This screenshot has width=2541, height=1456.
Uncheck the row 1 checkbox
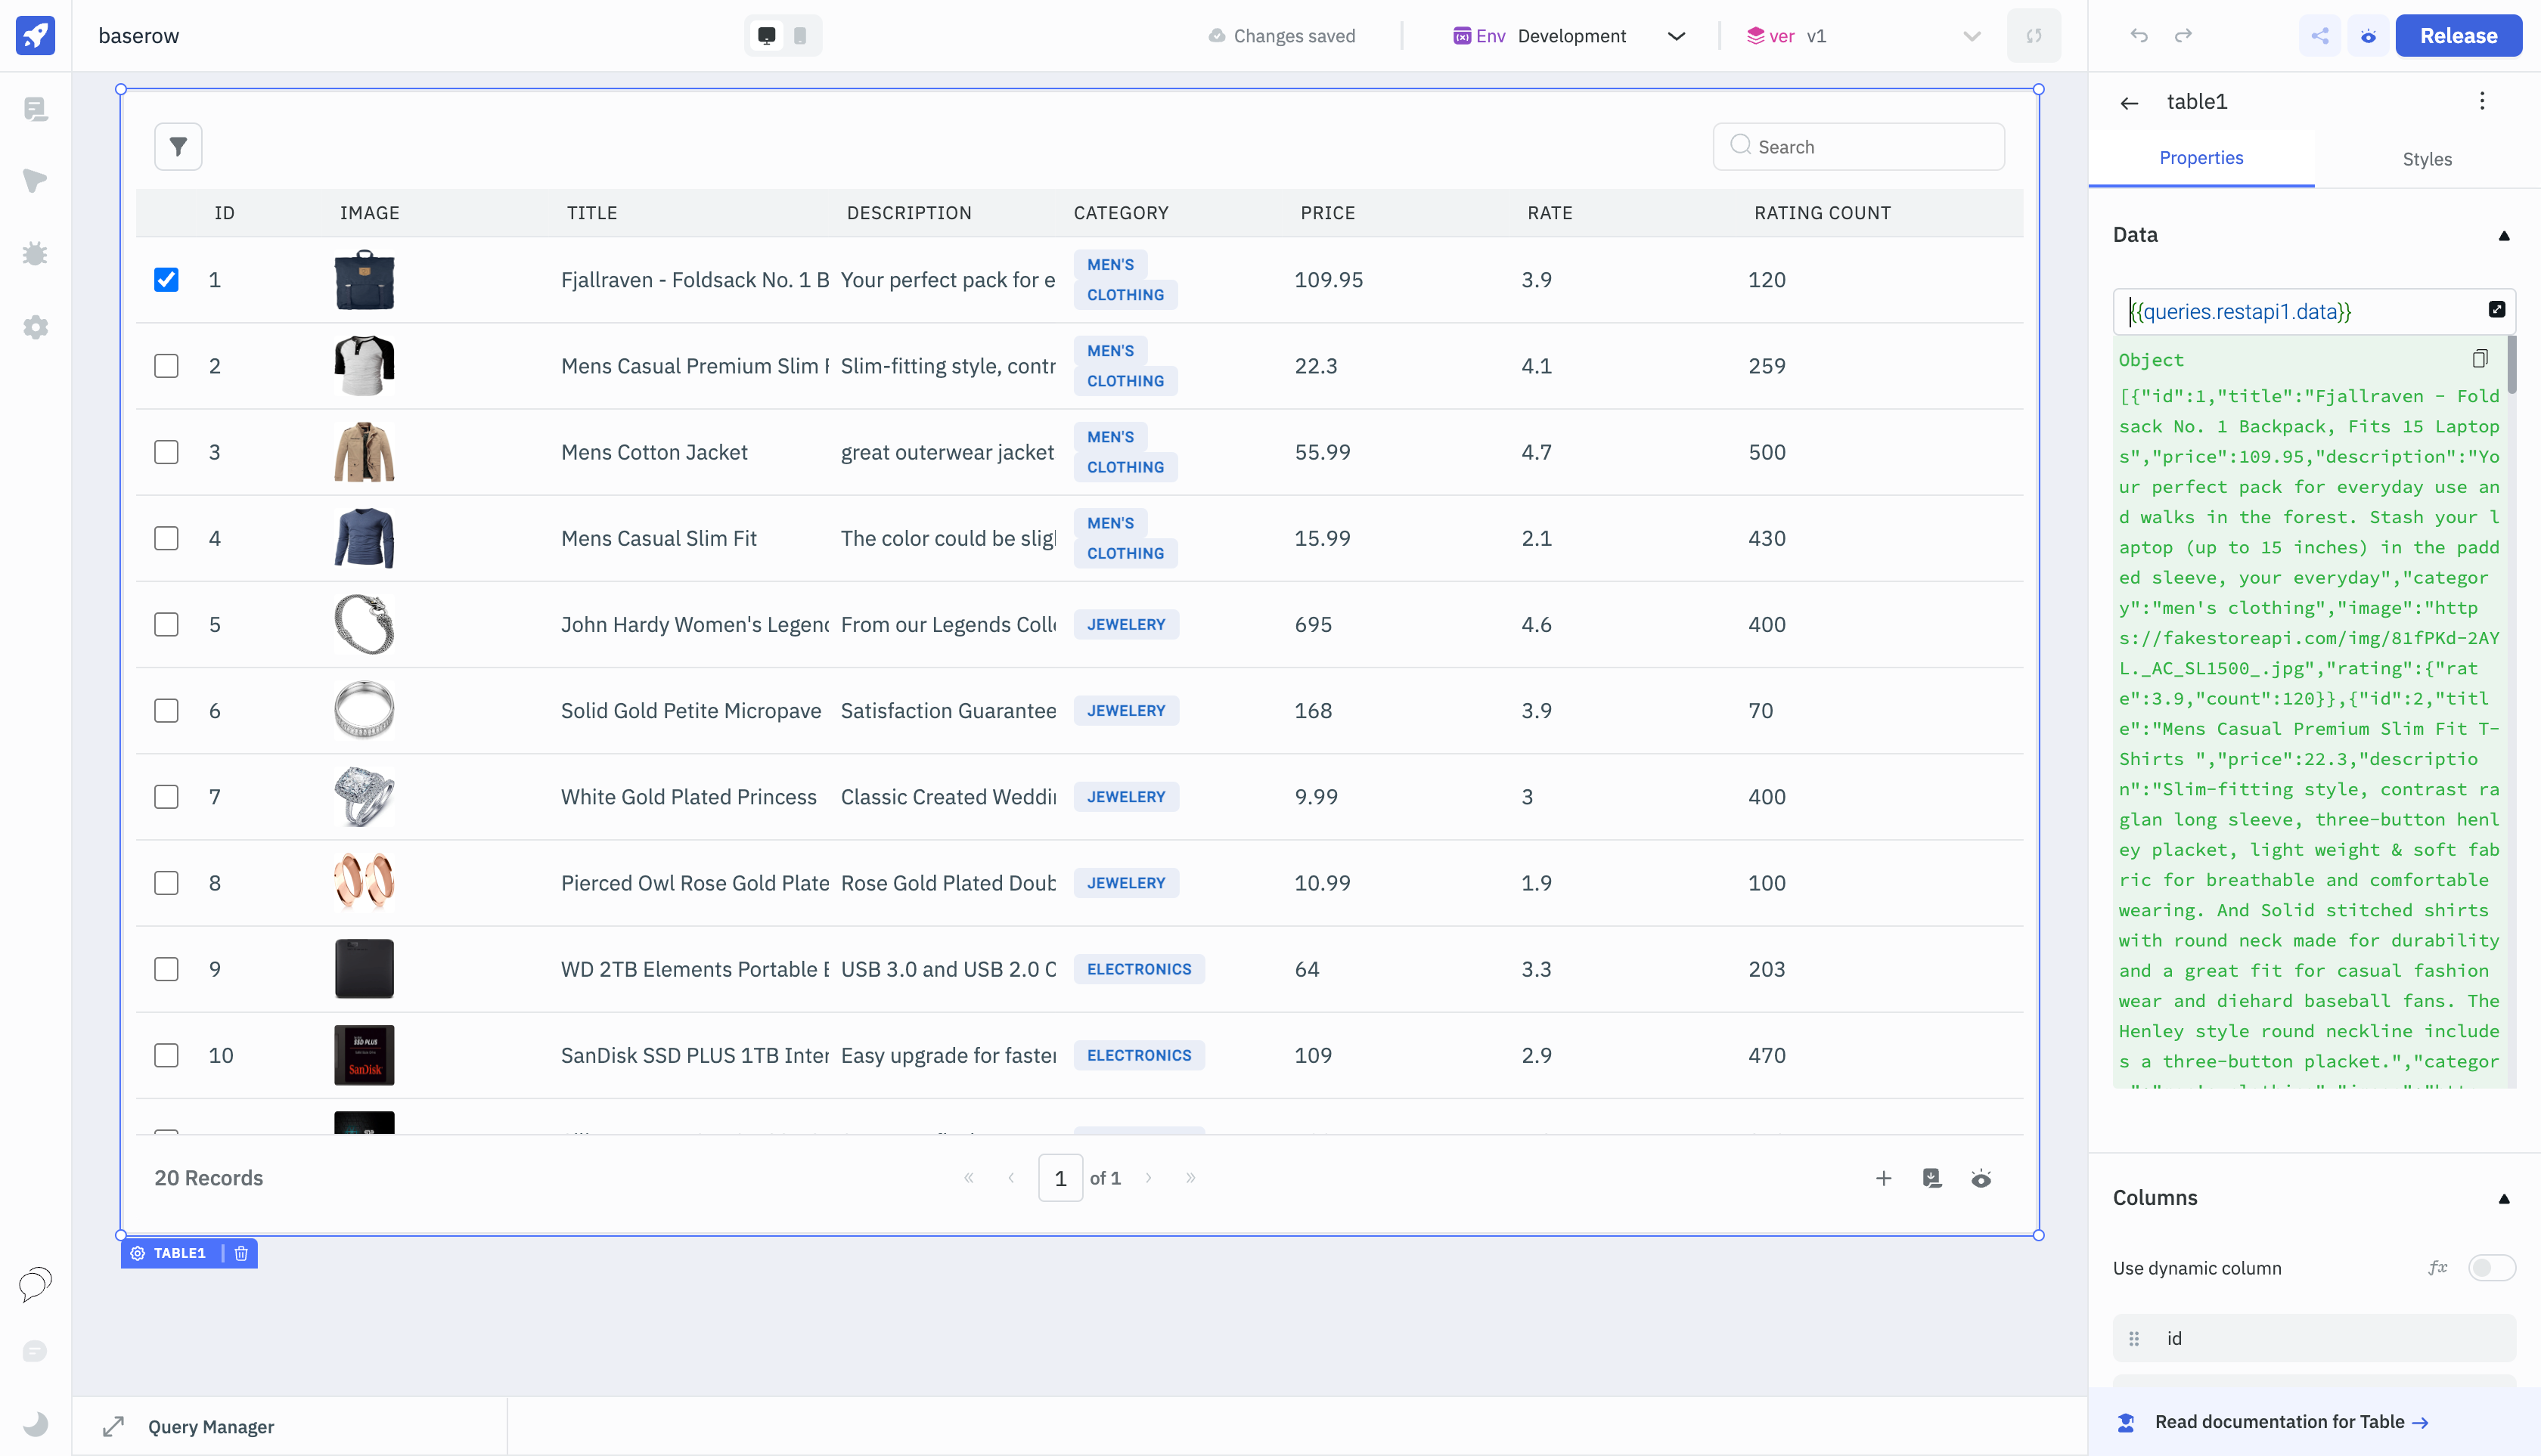pos(166,280)
